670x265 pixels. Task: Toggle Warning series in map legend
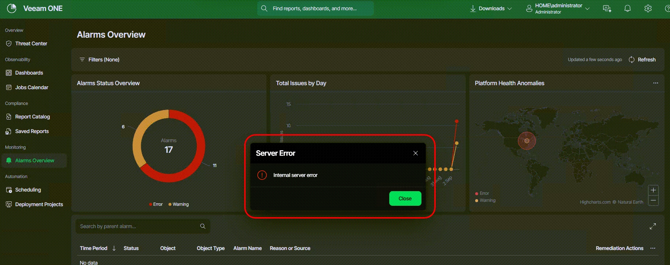(485, 200)
